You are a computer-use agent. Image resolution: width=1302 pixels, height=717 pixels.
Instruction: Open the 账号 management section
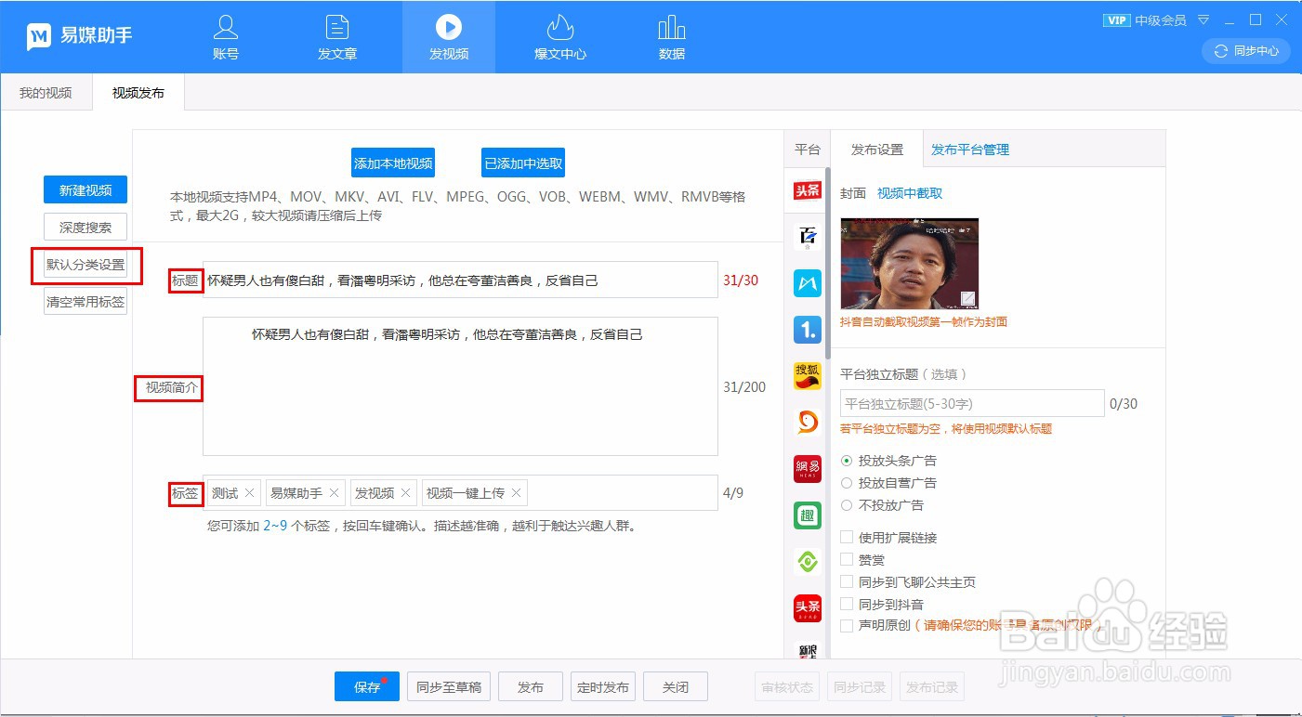click(225, 37)
